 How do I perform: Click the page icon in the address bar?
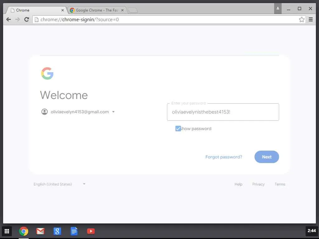[37, 20]
